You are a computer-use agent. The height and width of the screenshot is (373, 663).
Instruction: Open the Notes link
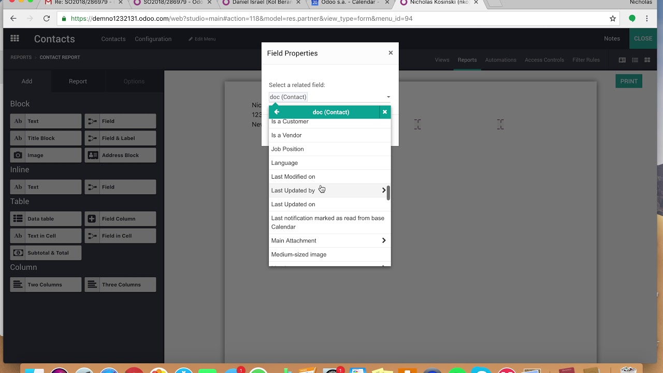tap(612, 39)
